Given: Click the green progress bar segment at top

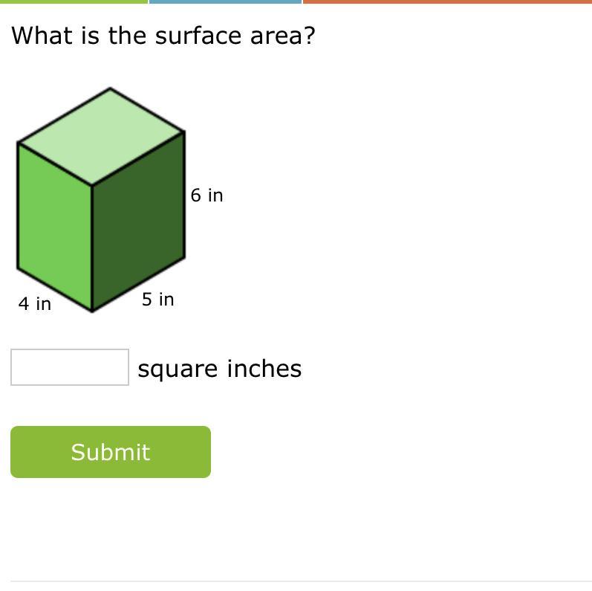Looking at the screenshot, I should pos(74,1).
